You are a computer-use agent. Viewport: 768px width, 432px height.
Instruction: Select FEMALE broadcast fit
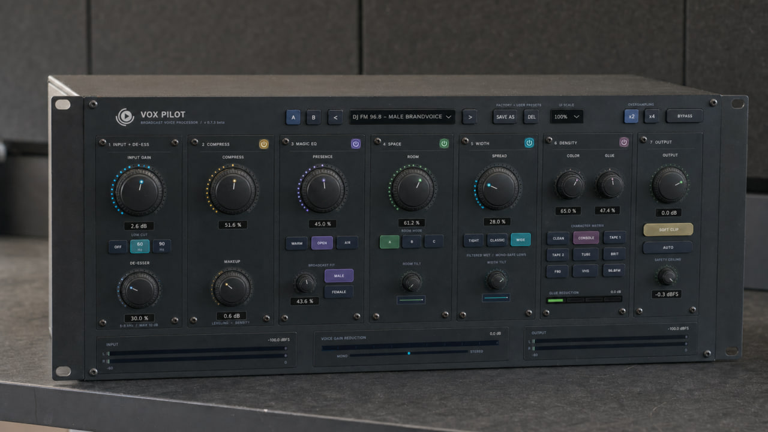(339, 292)
